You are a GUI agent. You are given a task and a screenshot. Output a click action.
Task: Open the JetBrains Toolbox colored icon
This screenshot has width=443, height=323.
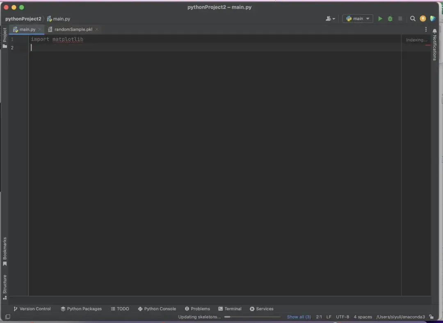(x=433, y=18)
